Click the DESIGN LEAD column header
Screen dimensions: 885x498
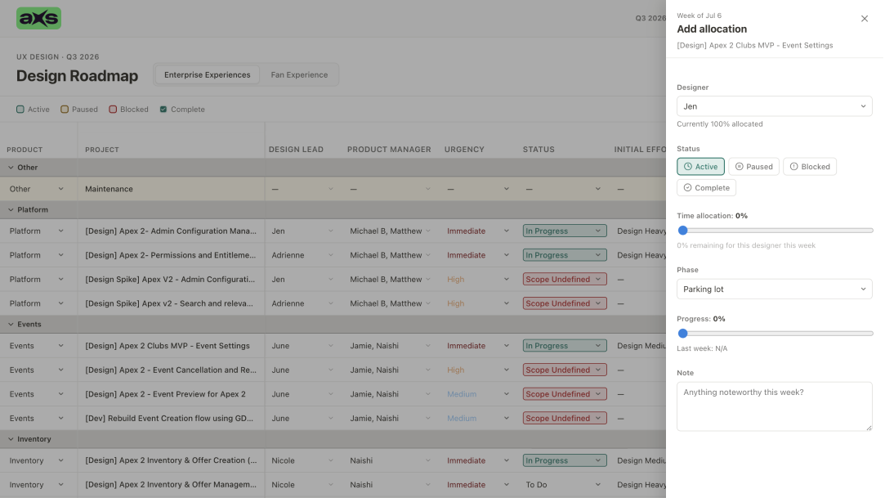pos(296,150)
